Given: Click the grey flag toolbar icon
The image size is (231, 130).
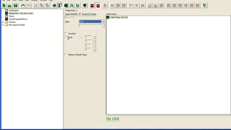Looking at the screenshot, I should click(131, 6).
